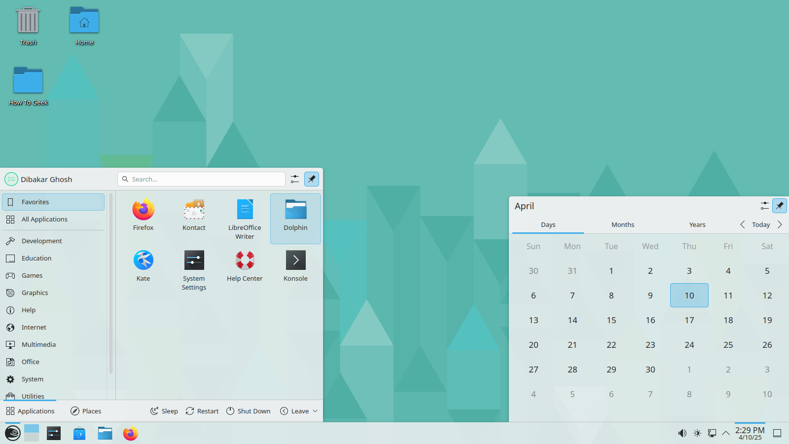This screenshot has width=789, height=444.
Task: Open Firefox from the application launcher
Action: coord(143,214)
